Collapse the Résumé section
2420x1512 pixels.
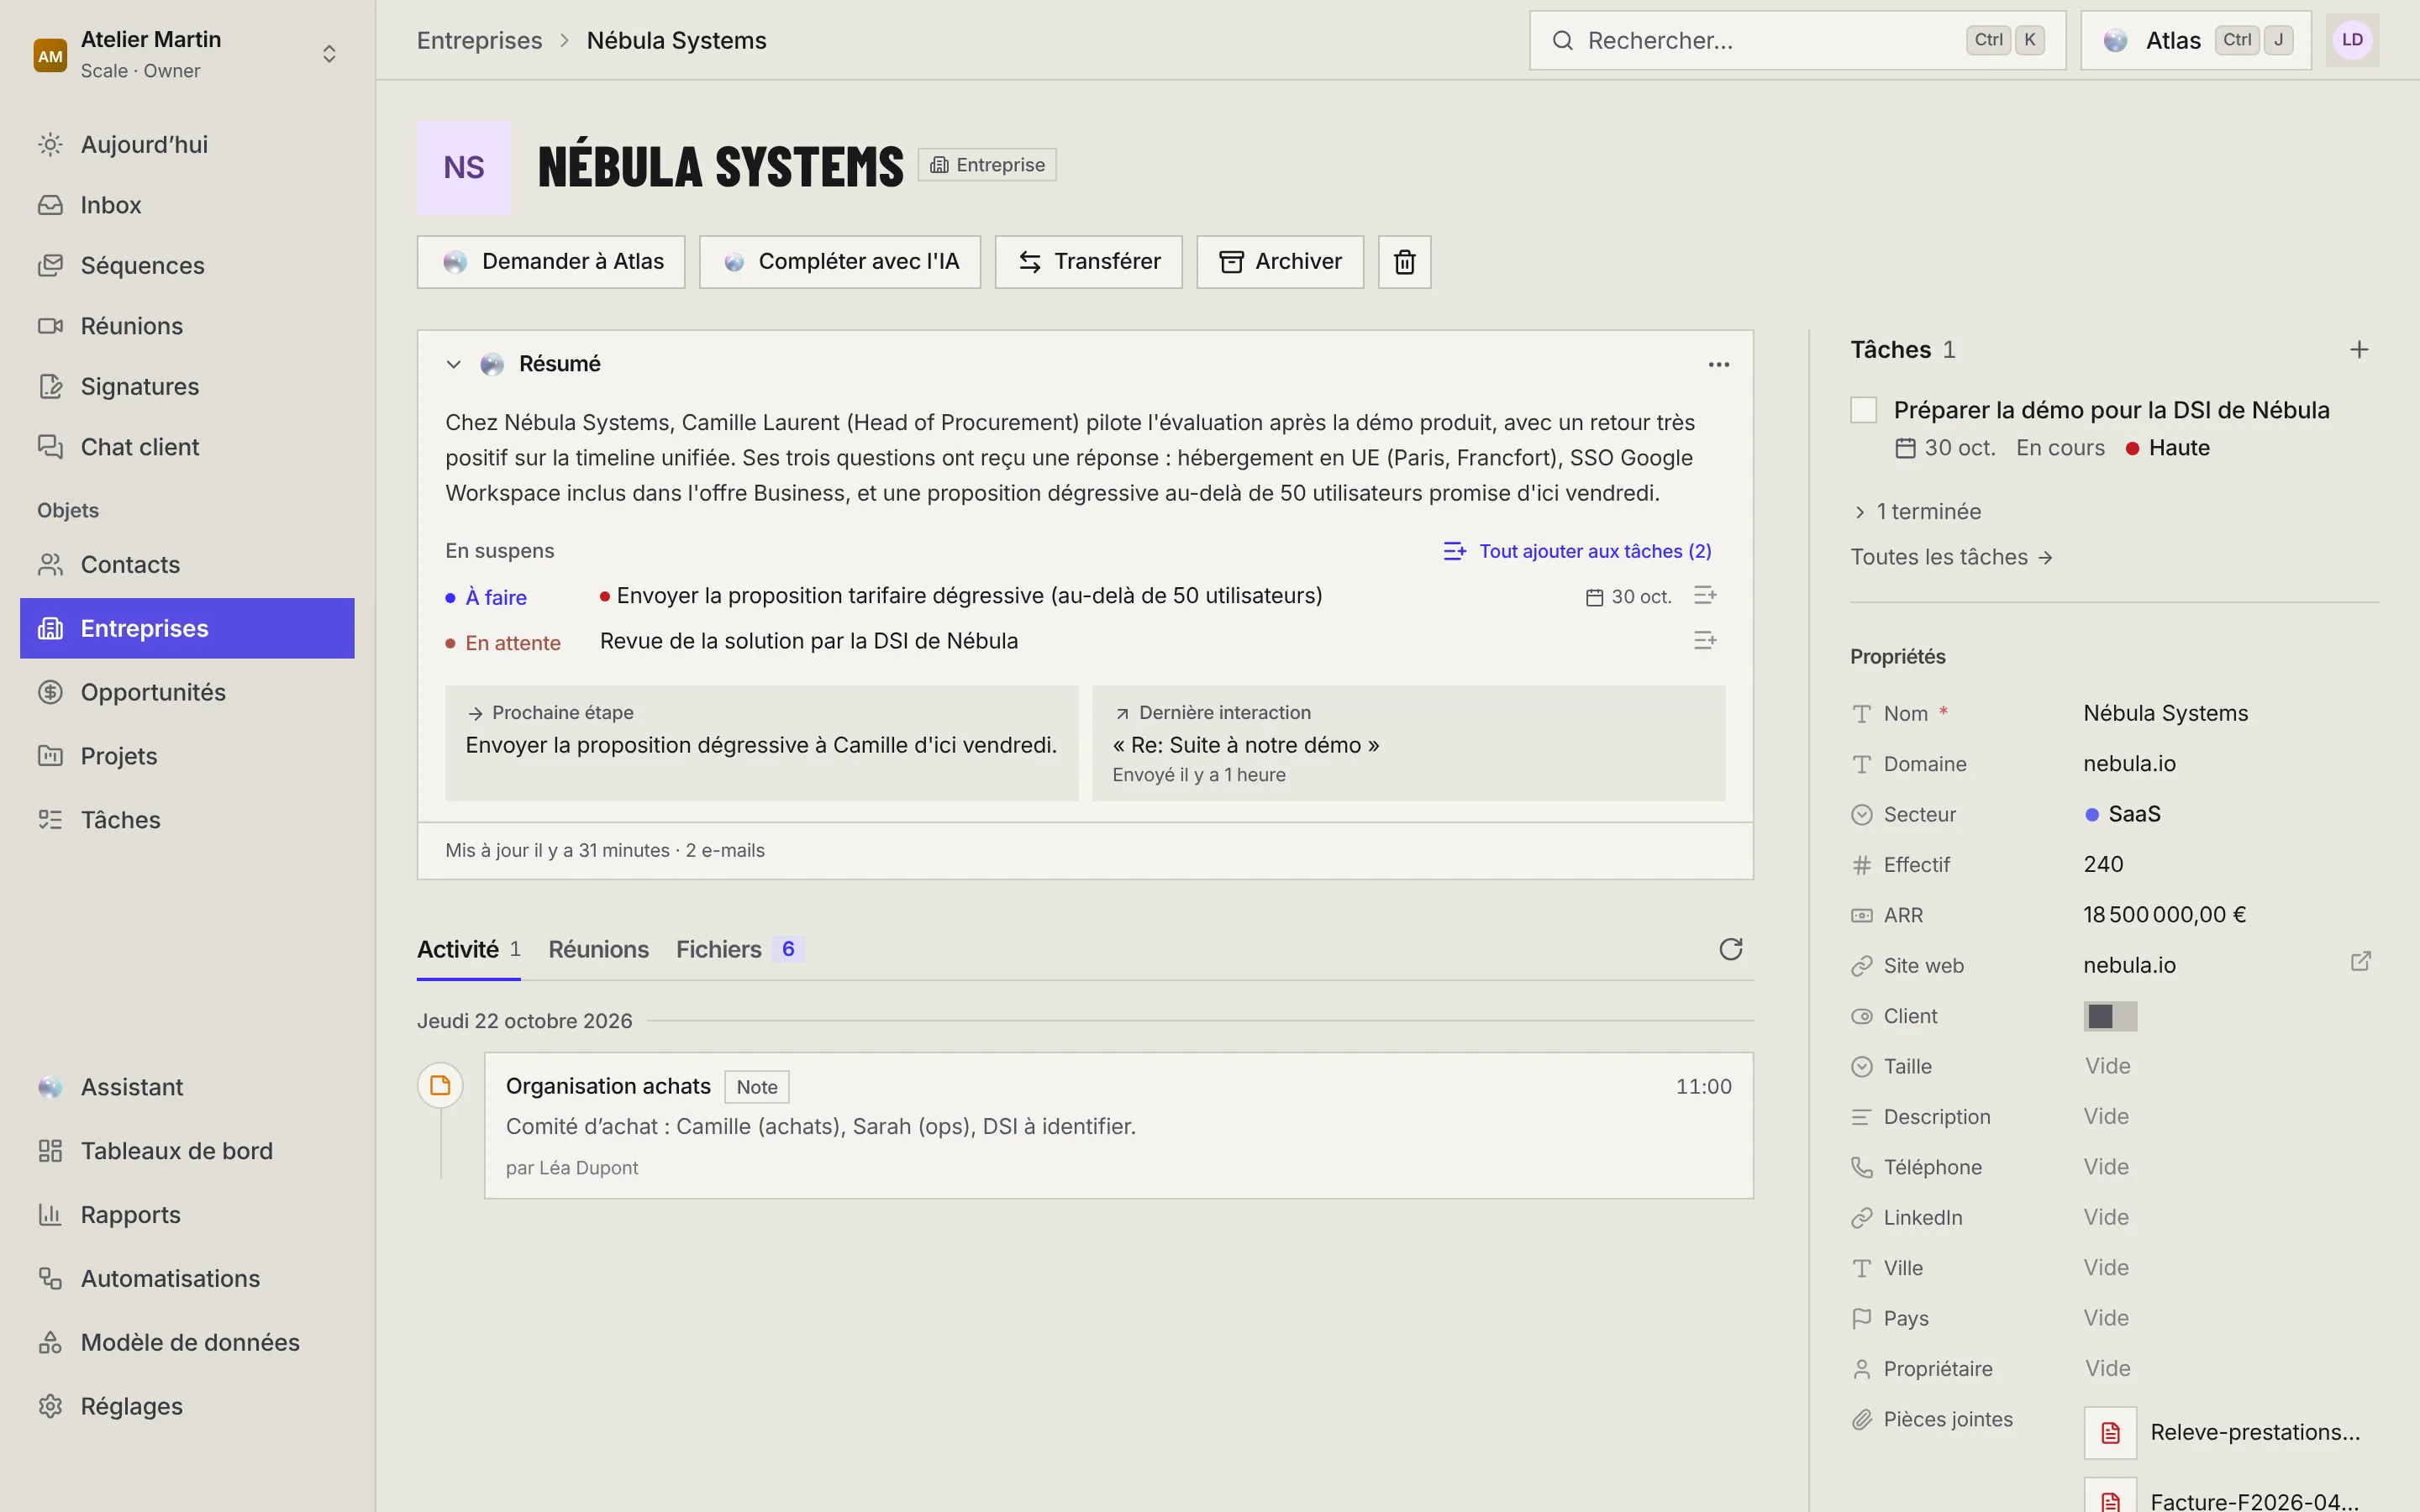coord(453,364)
